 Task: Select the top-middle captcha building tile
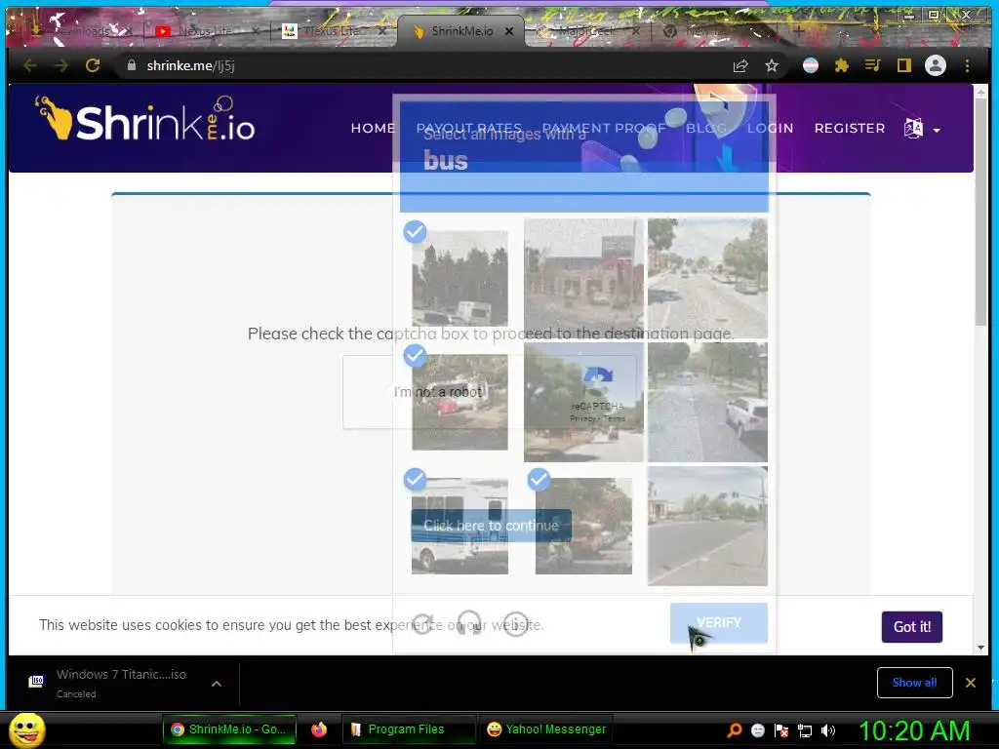[583, 278]
